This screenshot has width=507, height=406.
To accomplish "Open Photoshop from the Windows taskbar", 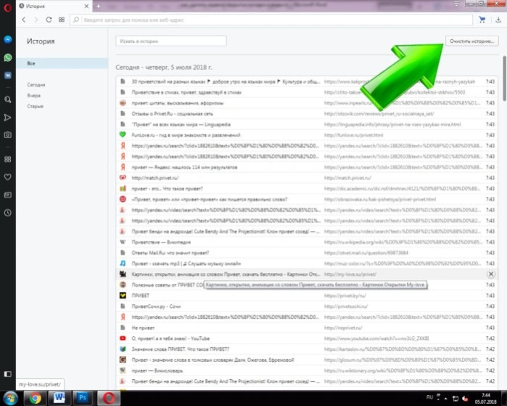I will pyautogui.click(x=83, y=397).
